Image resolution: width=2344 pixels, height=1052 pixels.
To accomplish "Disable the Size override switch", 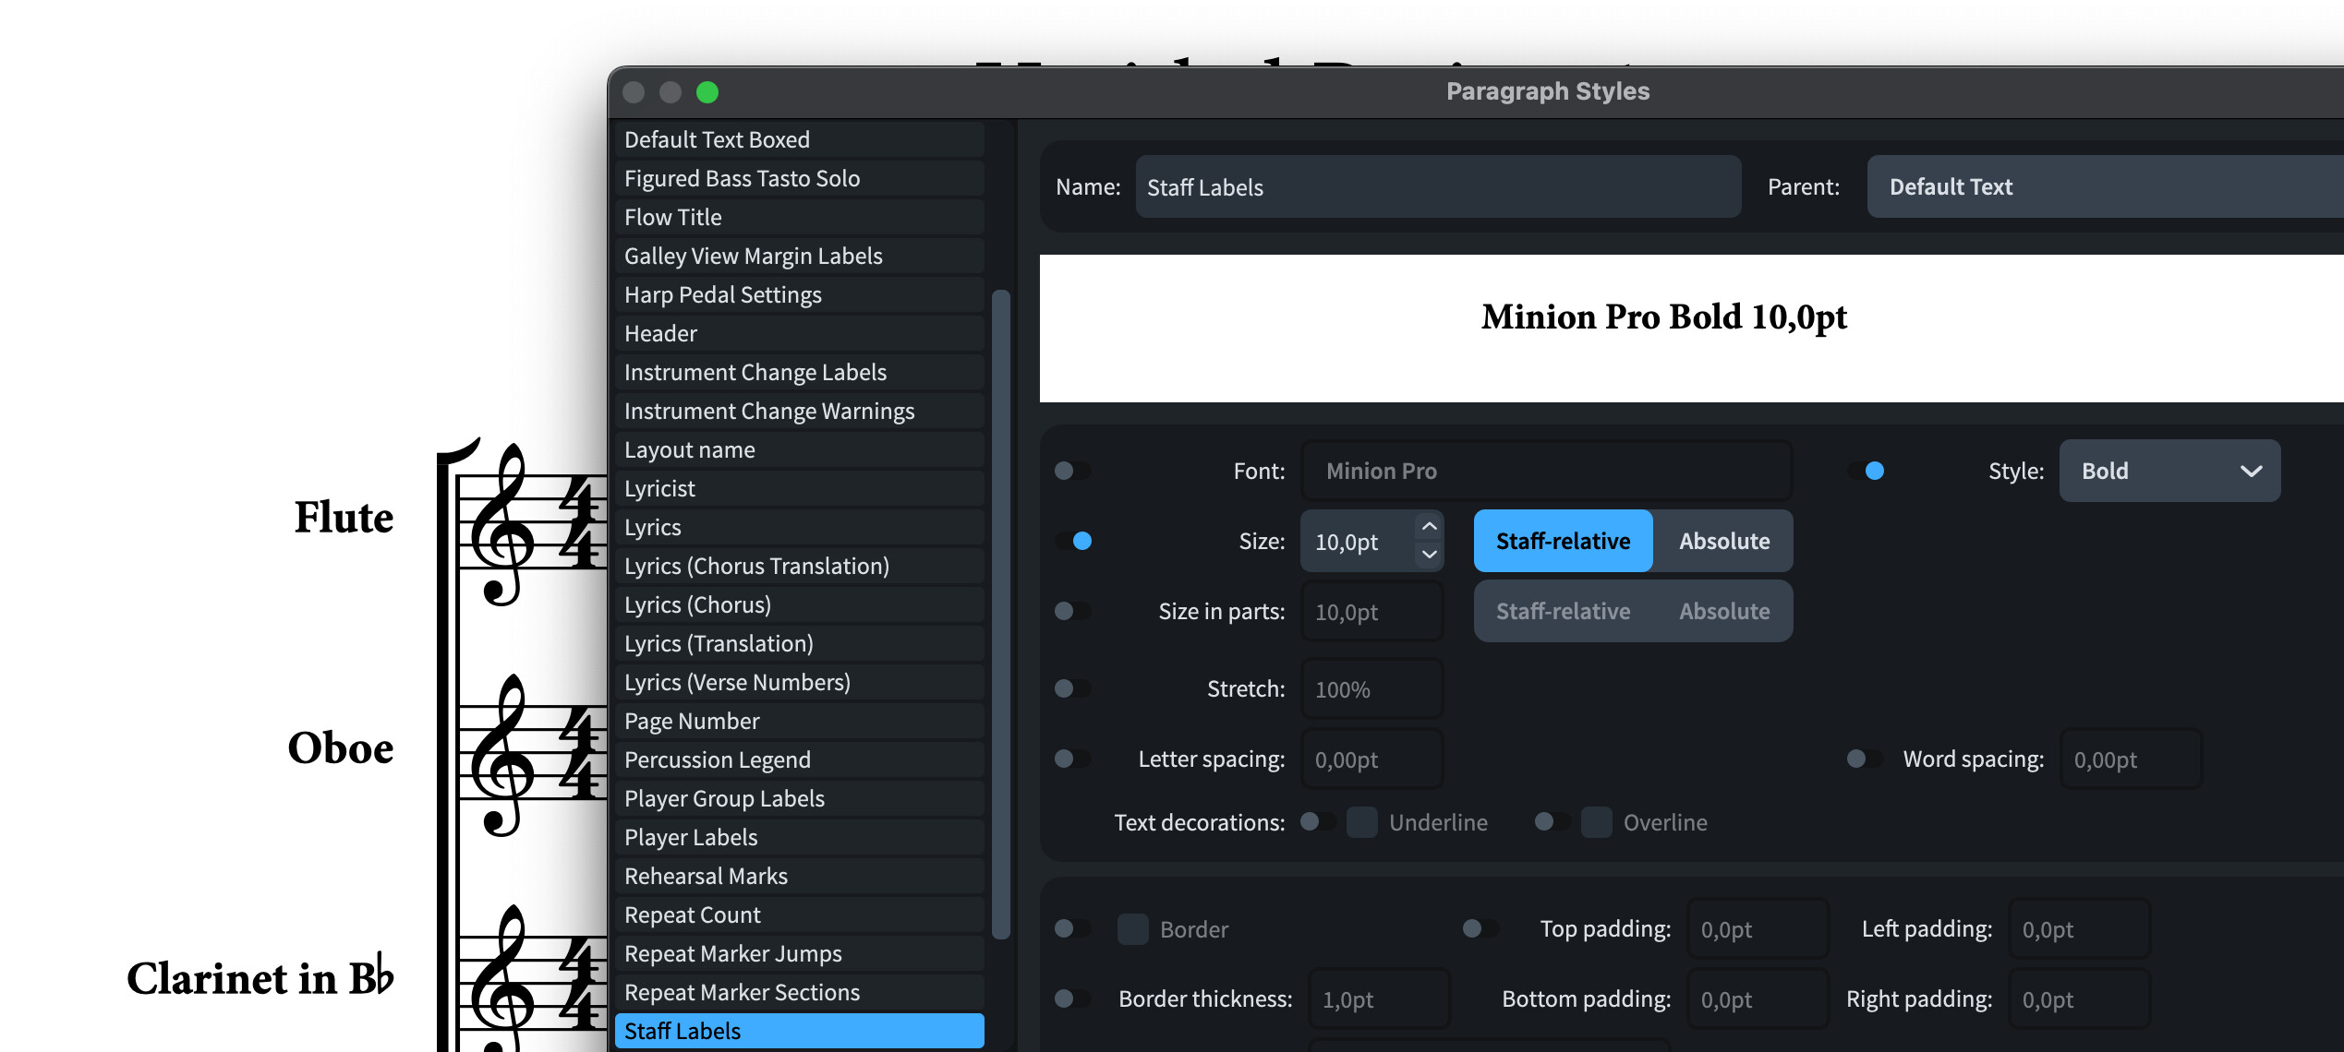I will coord(1072,542).
